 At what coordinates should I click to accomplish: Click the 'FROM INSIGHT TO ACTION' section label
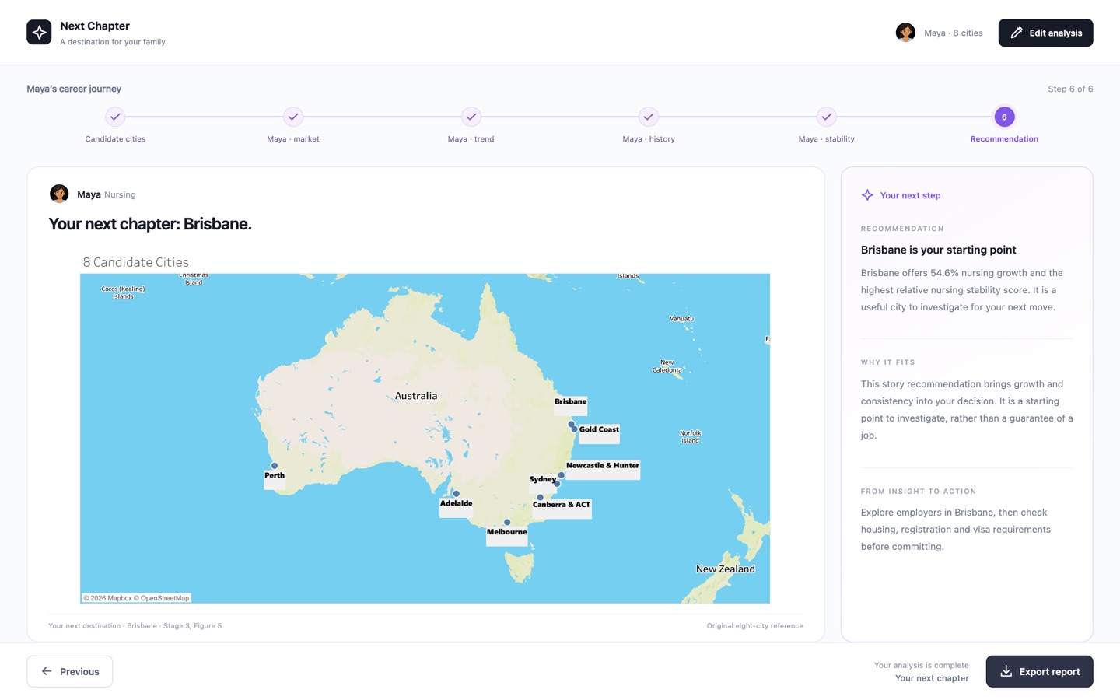(919, 492)
